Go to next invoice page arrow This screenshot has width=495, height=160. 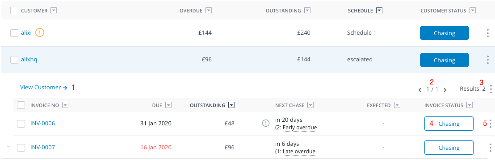pos(445,90)
